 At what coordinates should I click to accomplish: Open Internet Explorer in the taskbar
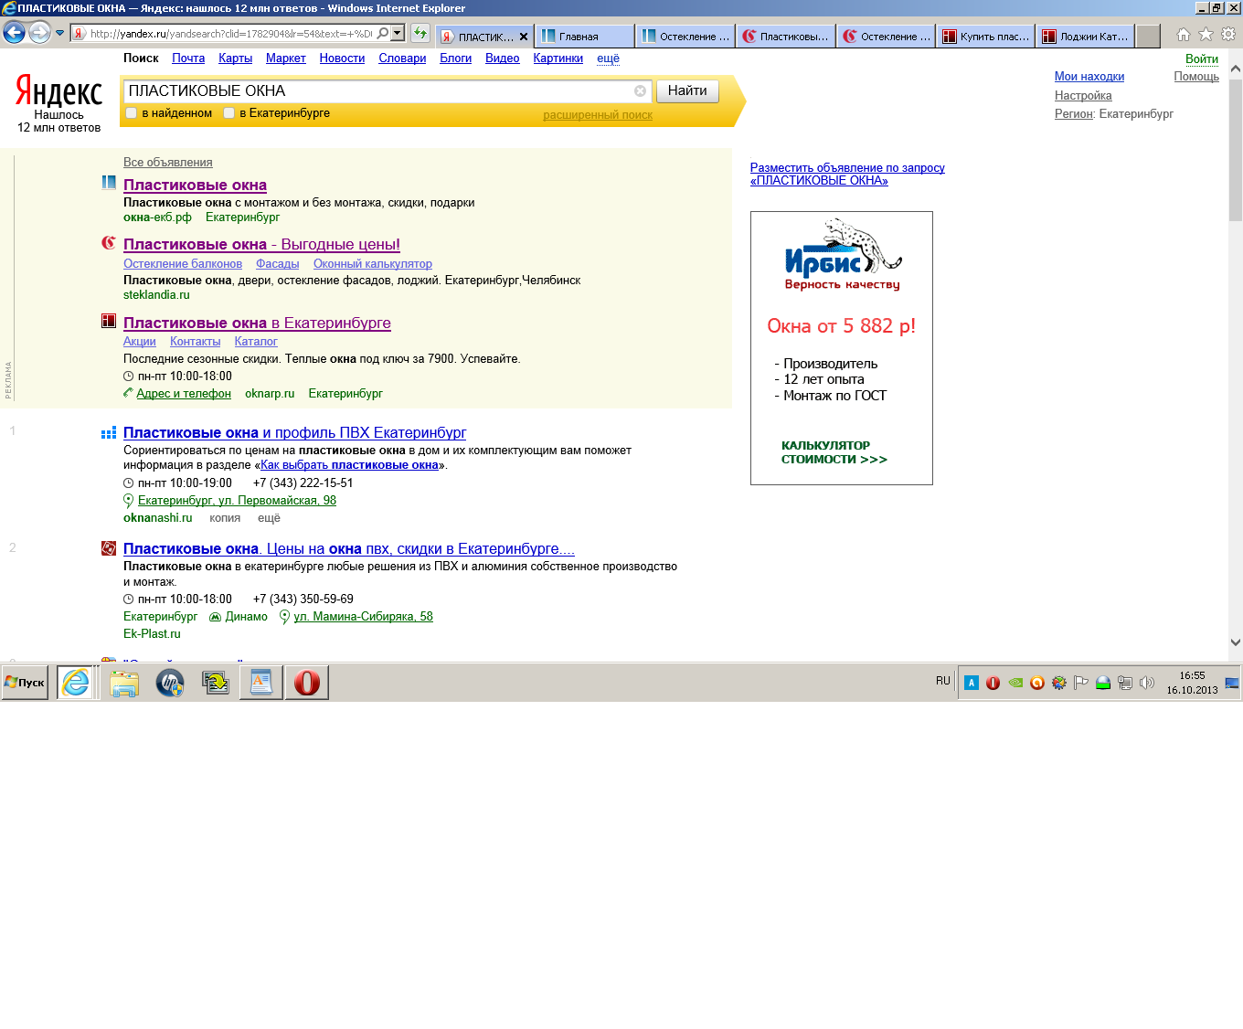(76, 683)
